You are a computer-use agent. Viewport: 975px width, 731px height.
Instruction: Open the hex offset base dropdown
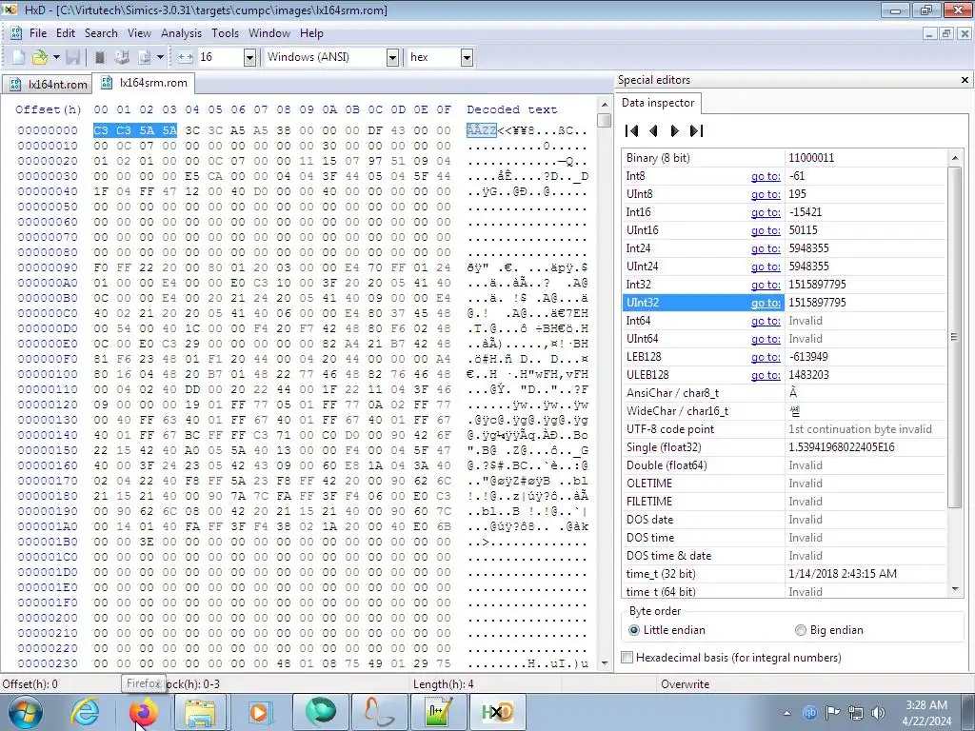[x=467, y=57]
